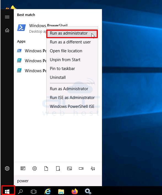Image resolution: width=162 pixels, height=195 pixels.
Task: Filter search results by Videos icon
Action: coord(81,168)
